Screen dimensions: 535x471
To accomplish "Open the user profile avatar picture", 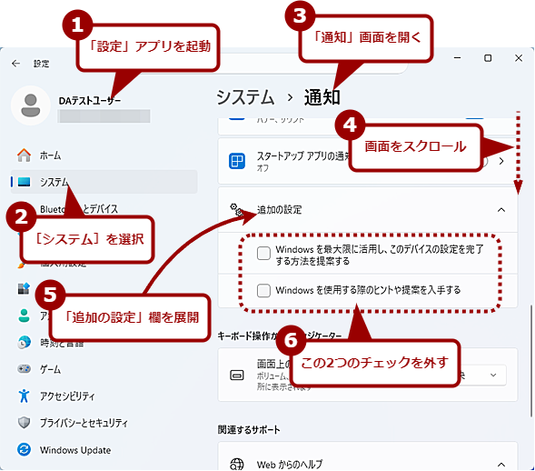I will tap(31, 105).
